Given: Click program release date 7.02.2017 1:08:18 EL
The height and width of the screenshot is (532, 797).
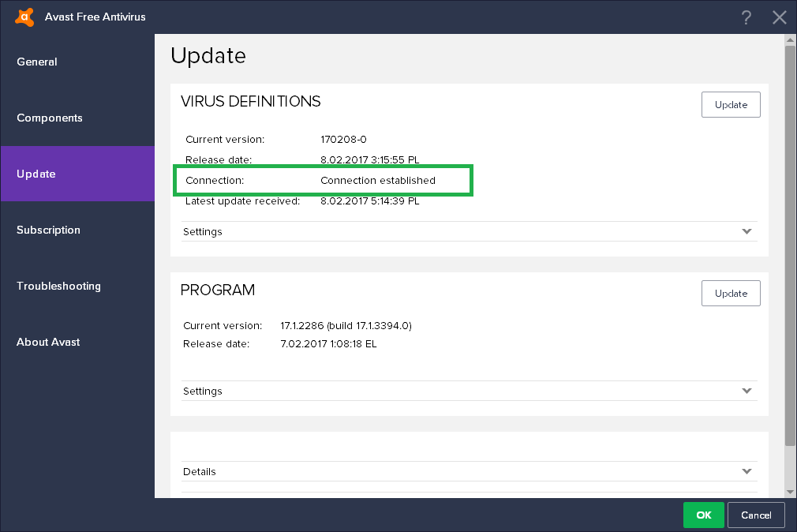Looking at the screenshot, I should pos(328,344).
